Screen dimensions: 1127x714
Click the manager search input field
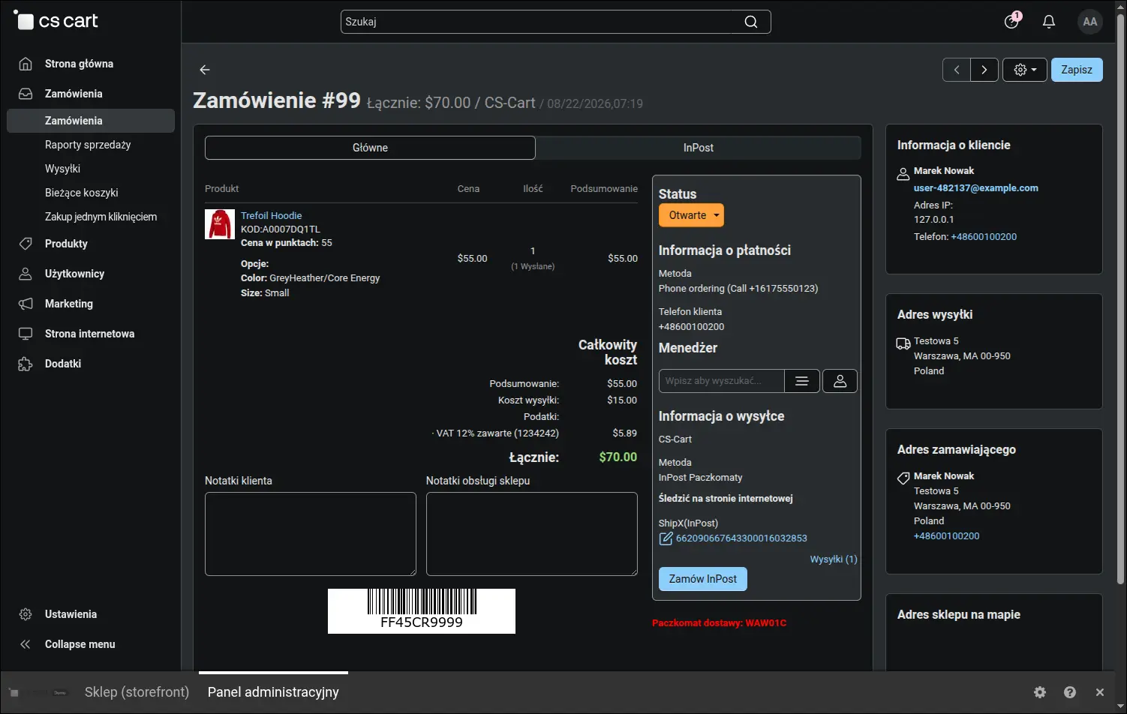[x=722, y=381]
